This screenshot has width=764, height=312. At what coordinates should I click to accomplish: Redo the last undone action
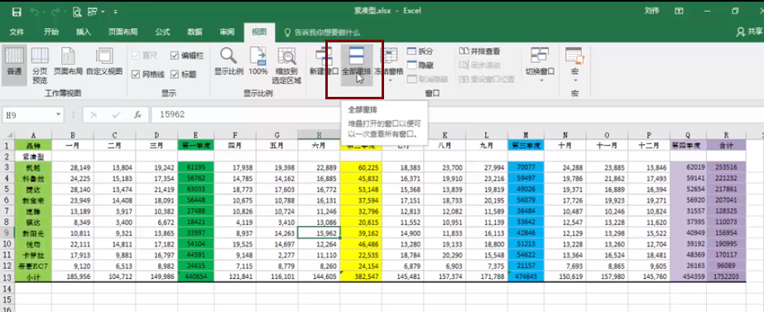pyautogui.click(x=56, y=12)
